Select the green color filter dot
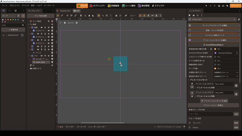 [x=13, y=20]
